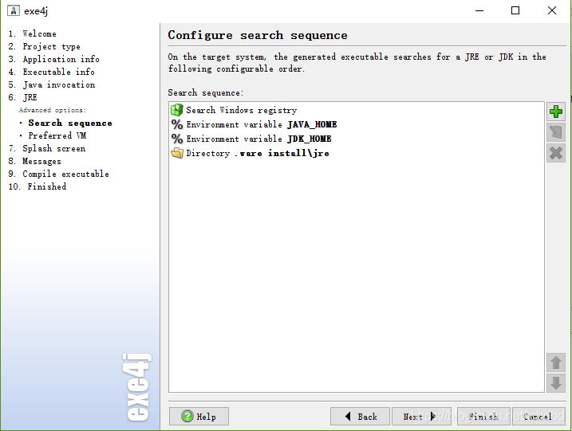Switch to step 5 Java invocation
The height and width of the screenshot is (431, 572).
coord(51,84)
